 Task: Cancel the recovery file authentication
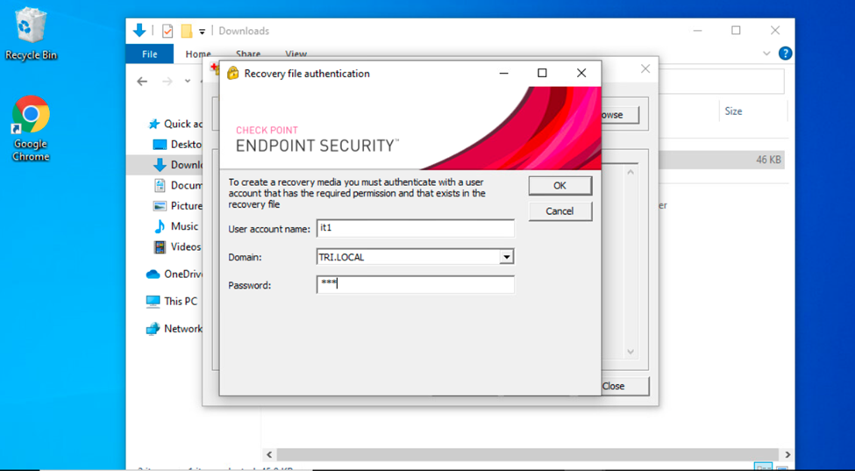560,211
